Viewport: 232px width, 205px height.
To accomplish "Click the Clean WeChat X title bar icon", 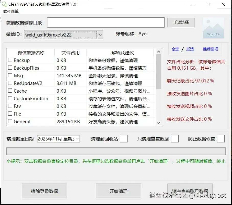I will click(4, 4).
